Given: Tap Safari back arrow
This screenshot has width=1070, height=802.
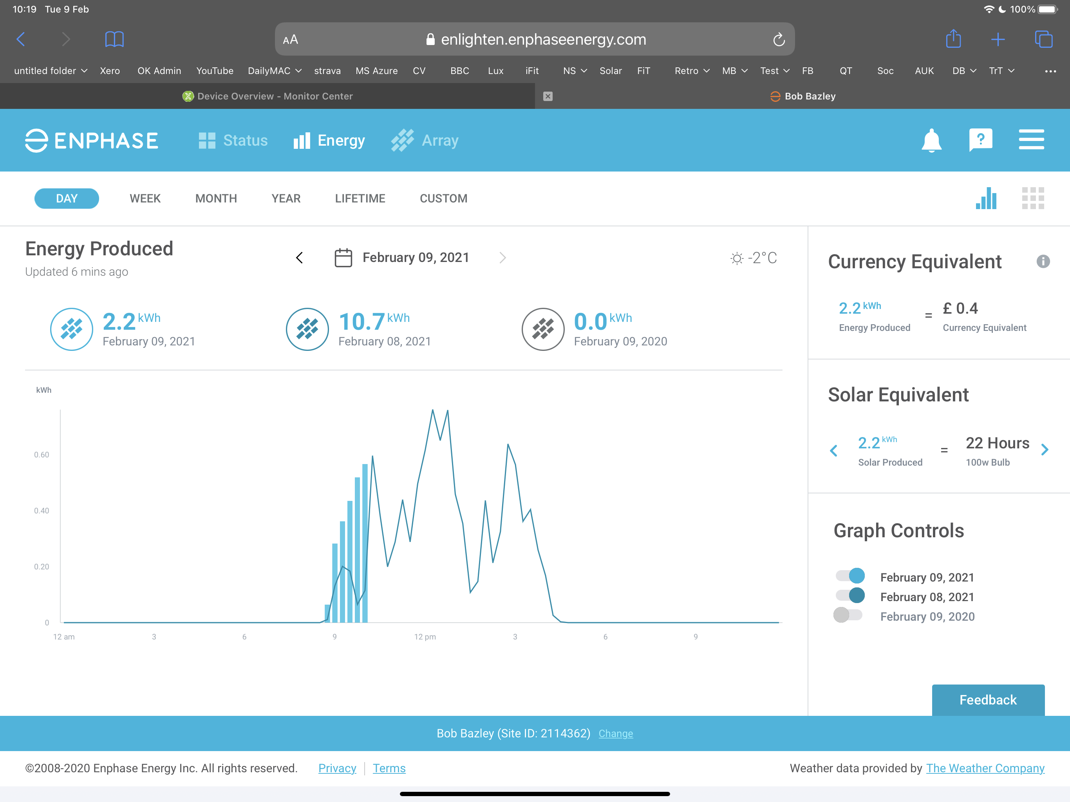Looking at the screenshot, I should tap(21, 39).
